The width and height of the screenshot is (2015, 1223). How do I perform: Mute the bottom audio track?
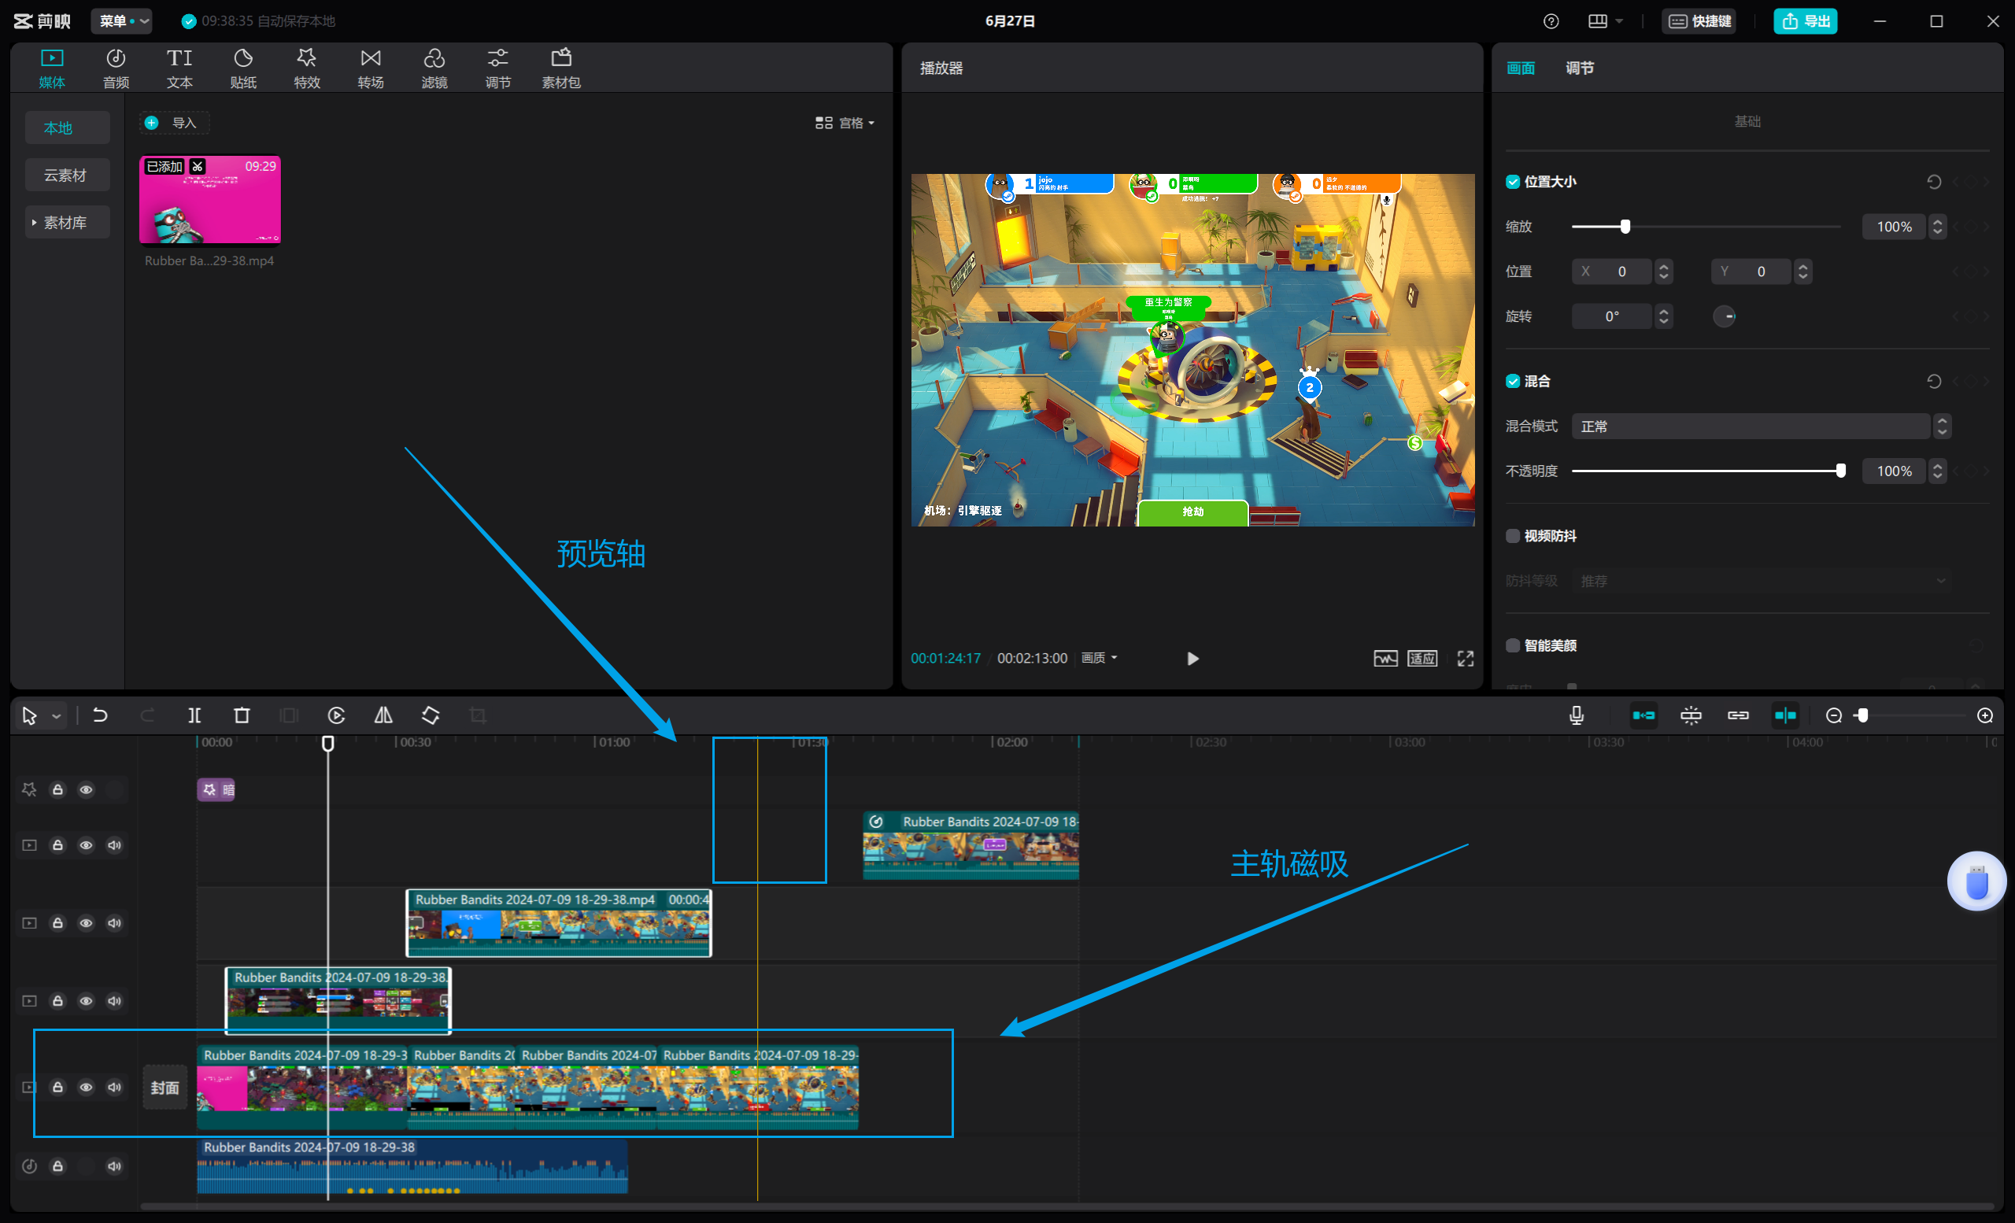click(x=114, y=1166)
